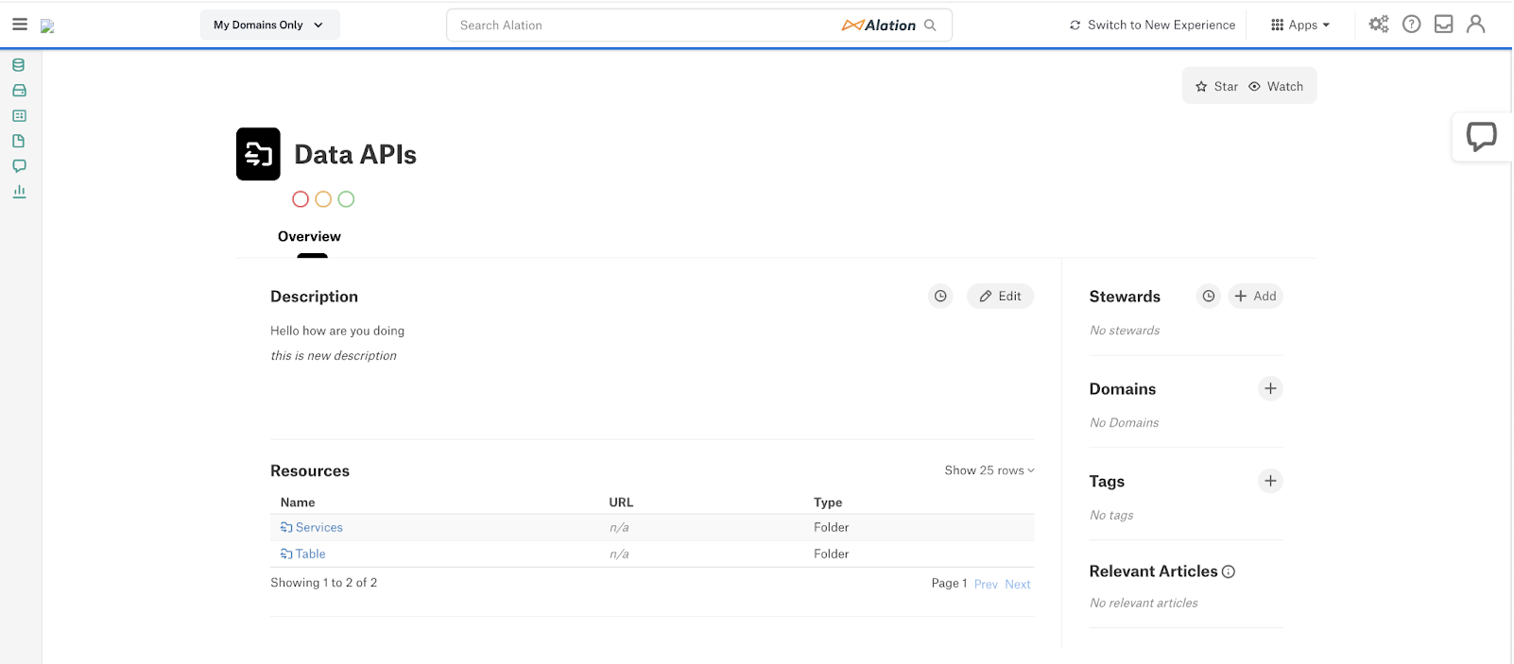Open the speech bubble icon in left sidebar
The width and height of the screenshot is (1514, 664).
19,166
